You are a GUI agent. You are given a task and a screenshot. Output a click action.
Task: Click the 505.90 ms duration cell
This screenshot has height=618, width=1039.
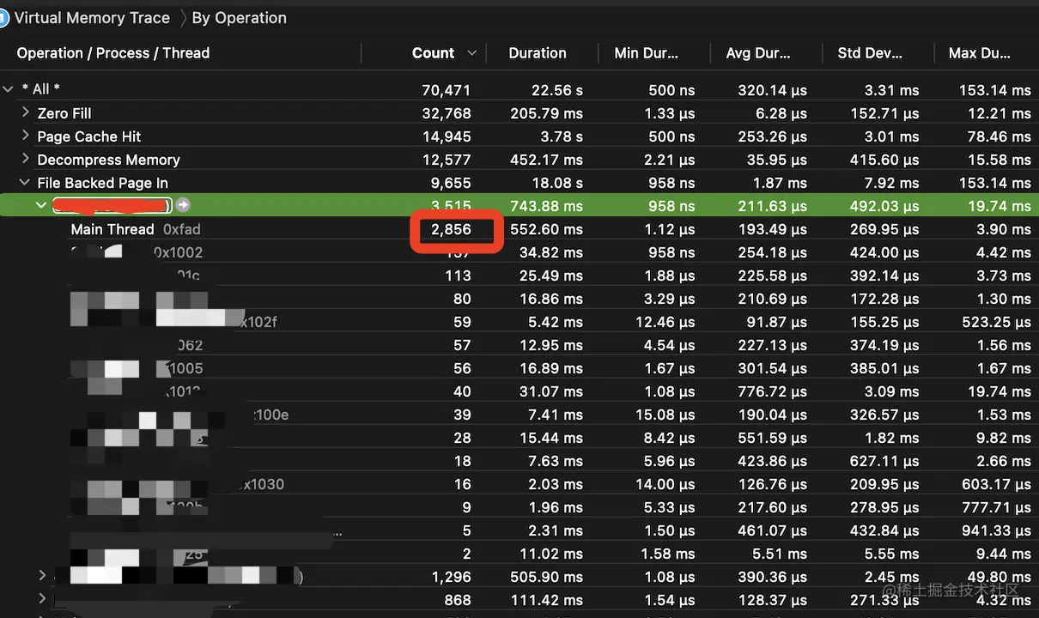point(546,577)
